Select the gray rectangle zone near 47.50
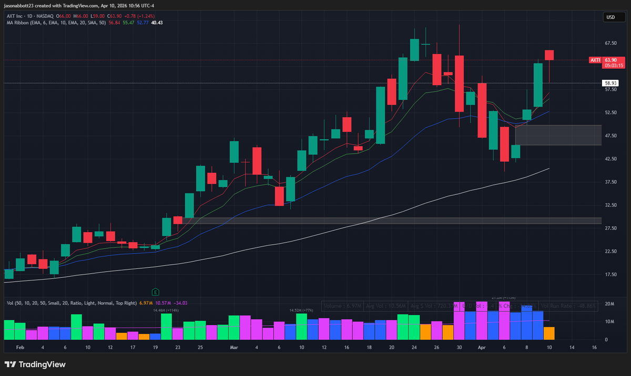Viewport: 631px width, 376px height. [x=558, y=135]
